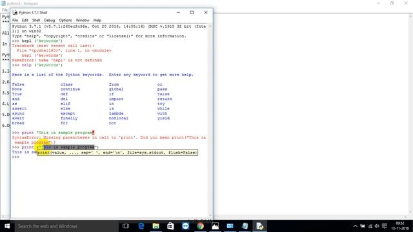The height and width of the screenshot is (232, 413).
Task: Click the '>>> help (keywords)' command line
Action: (x=37, y=65)
